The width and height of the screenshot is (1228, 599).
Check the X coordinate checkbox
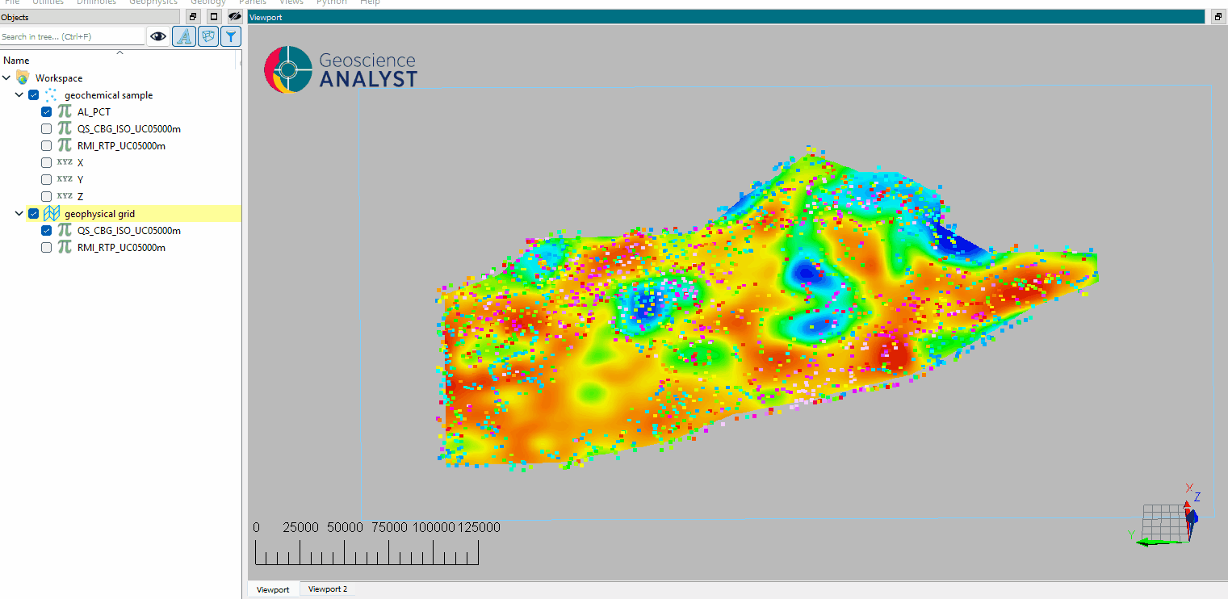coord(47,163)
